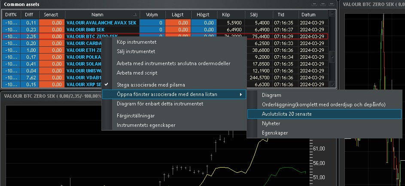Viewport: 405px width, 186px height.
Task: Click Diff value 0,11 in AVAX row
Action: (31, 23)
